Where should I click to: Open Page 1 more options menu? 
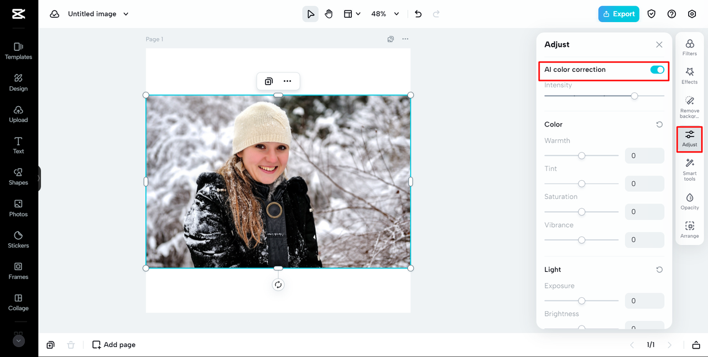[x=405, y=39]
